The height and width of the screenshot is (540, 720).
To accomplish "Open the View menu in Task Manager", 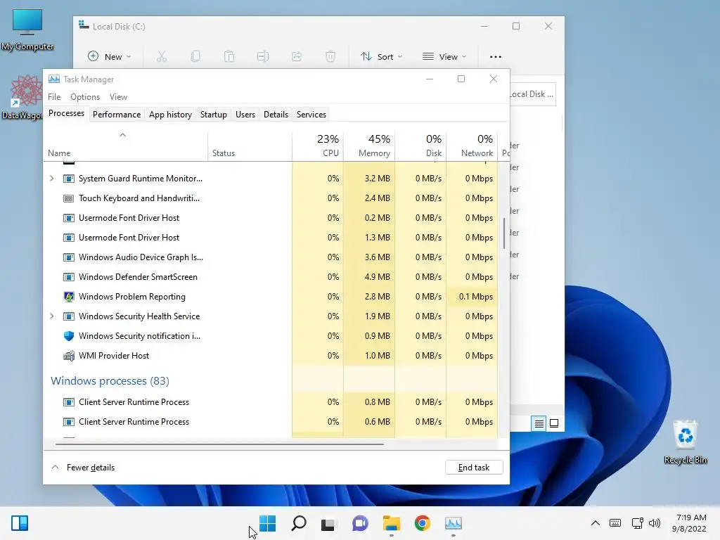I will 118,97.
